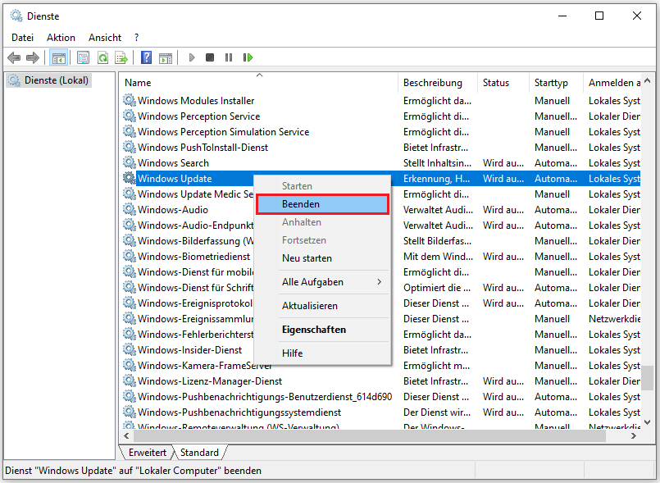Choose Neu starten in the context menu
This screenshot has width=660, height=483.
pyautogui.click(x=322, y=258)
